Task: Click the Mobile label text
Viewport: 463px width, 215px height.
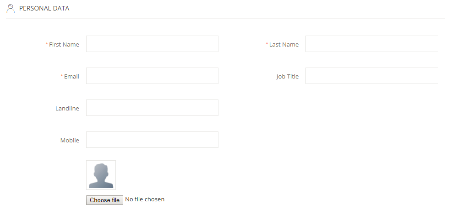Action: pos(70,140)
